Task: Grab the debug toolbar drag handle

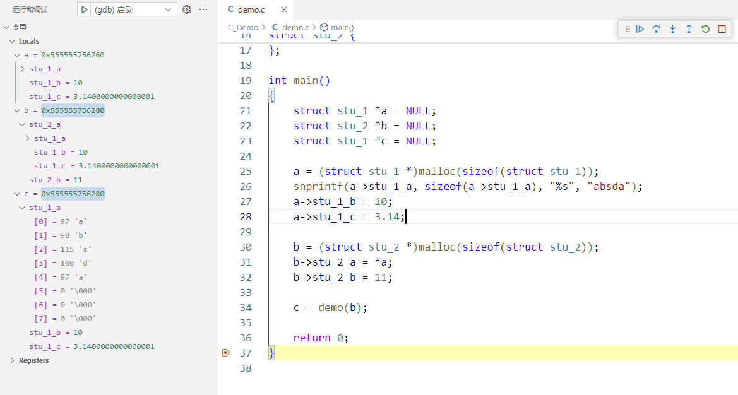Action: click(628, 29)
